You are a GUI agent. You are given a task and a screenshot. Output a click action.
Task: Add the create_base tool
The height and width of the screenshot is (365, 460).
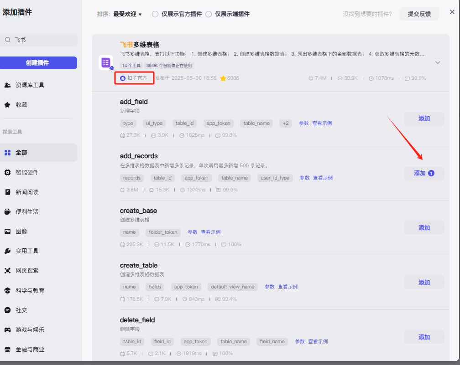coord(424,228)
